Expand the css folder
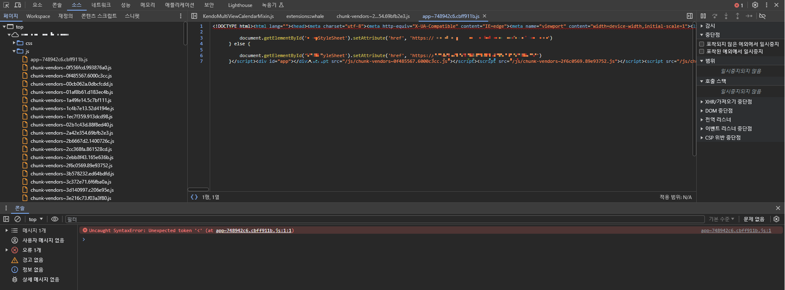Image resolution: width=785 pixels, height=290 pixels. pos(14,43)
